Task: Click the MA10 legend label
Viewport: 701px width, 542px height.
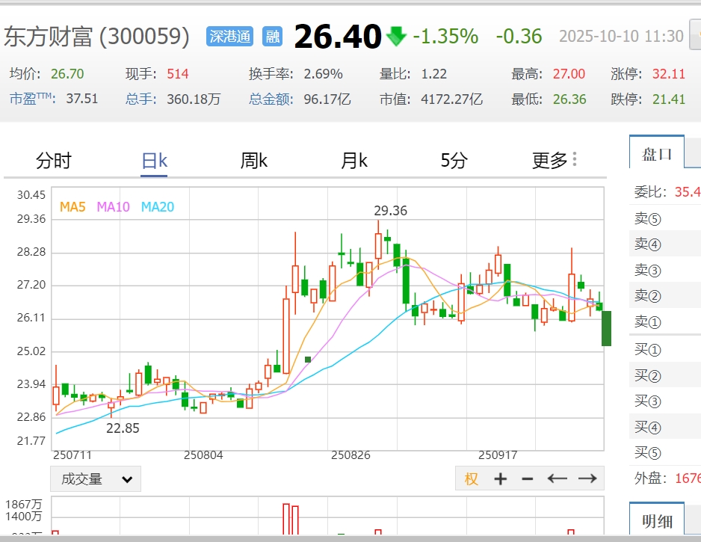Action: [x=113, y=206]
